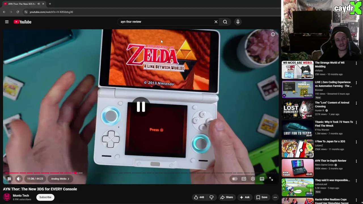Go to the YouTube home logo
The image size is (363, 204).
coord(22,22)
